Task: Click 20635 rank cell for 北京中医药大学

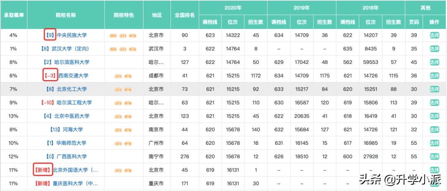Action: coord(302,116)
